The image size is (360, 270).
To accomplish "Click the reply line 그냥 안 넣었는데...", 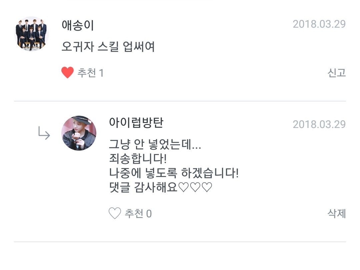I will coord(155,145).
